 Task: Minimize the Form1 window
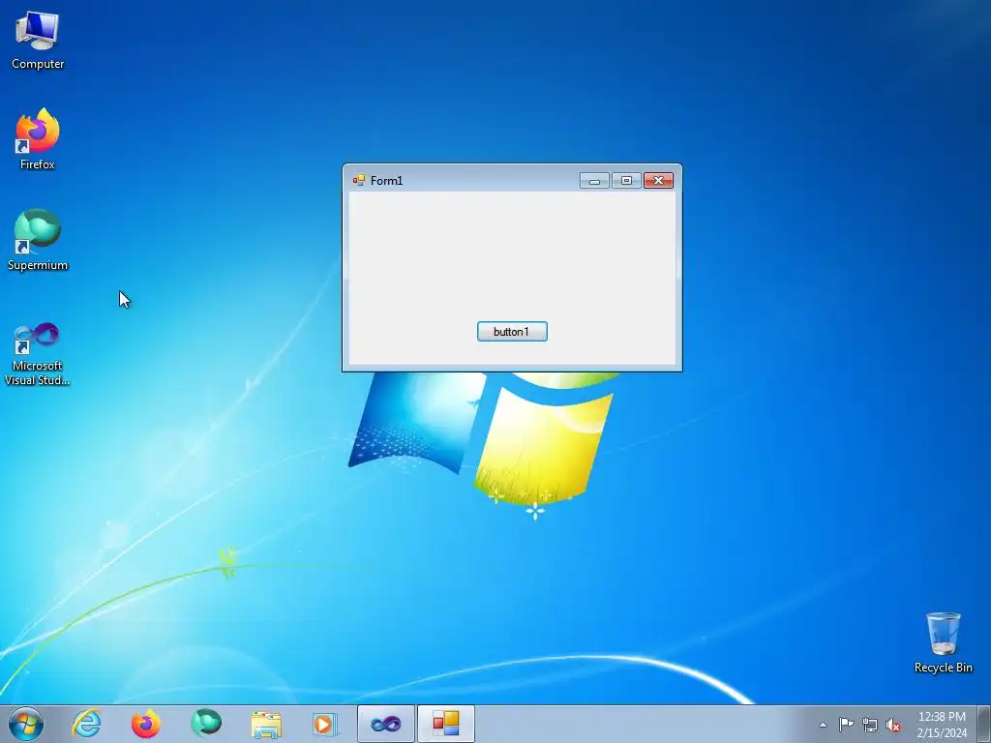tap(595, 181)
